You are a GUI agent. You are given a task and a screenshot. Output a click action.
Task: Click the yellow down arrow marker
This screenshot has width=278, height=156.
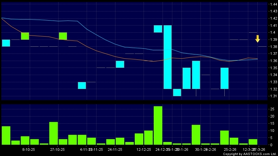pos(258,39)
